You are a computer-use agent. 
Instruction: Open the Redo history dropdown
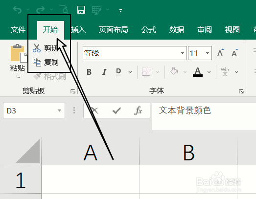point(51,10)
